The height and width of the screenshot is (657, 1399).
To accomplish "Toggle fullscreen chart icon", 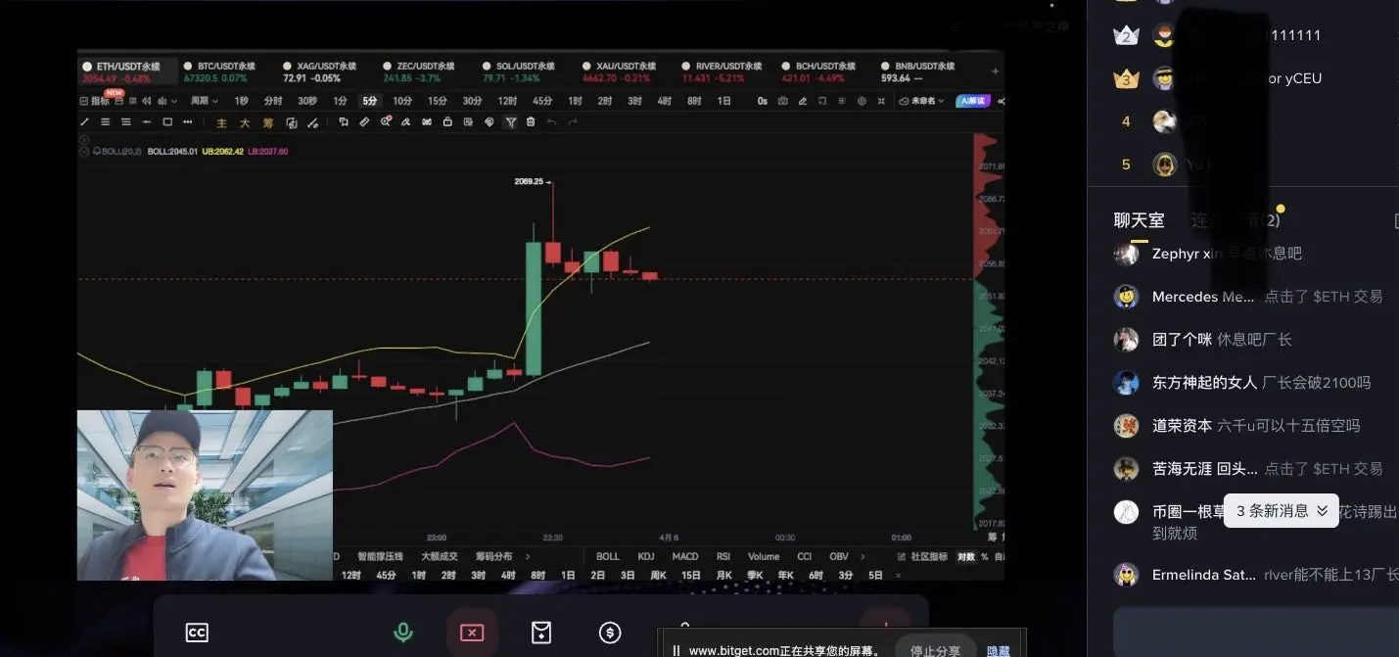I will 881,101.
